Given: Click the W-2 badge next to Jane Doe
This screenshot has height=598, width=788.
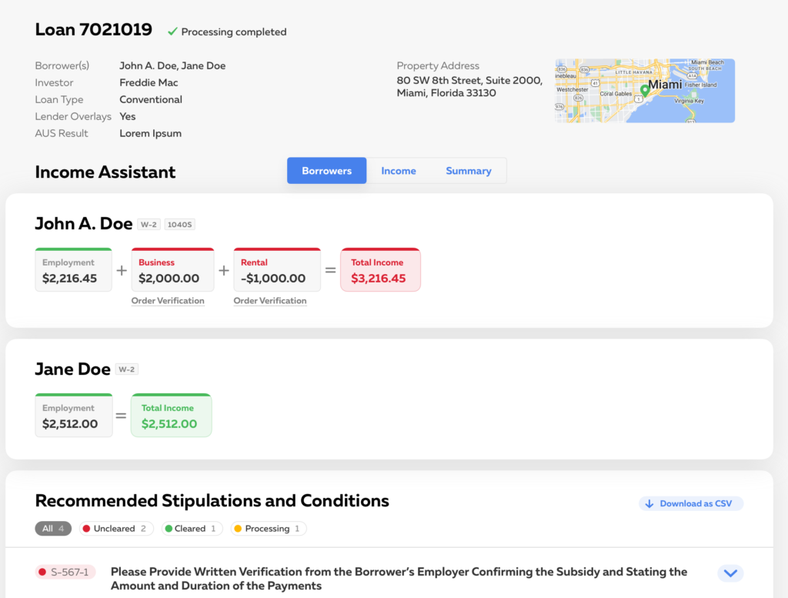Looking at the screenshot, I should 126,369.
